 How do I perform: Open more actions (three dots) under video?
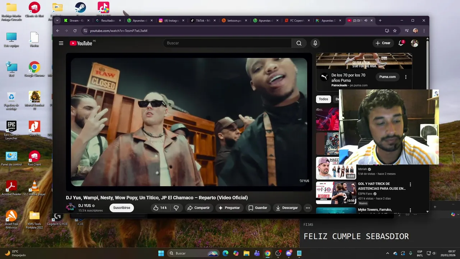coord(308,208)
